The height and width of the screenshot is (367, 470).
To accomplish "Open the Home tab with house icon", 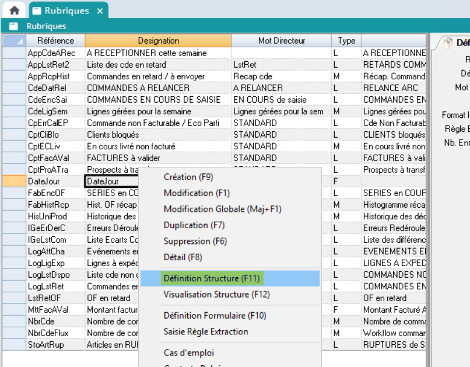I will (x=14, y=11).
